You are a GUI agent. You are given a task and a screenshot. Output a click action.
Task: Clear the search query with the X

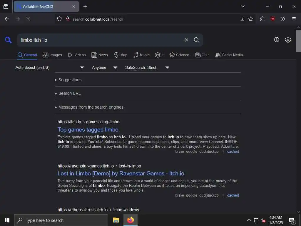coord(186,40)
